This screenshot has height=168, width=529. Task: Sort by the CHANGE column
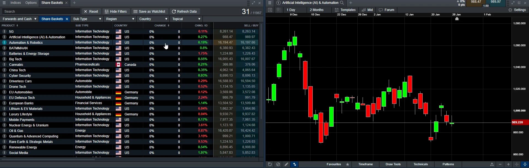(162, 25)
